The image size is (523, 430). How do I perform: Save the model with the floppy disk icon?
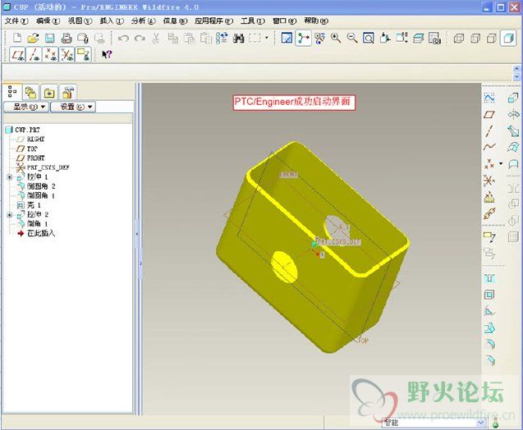50,38
